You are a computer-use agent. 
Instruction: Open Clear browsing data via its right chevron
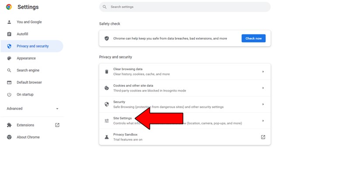pos(263,72)
